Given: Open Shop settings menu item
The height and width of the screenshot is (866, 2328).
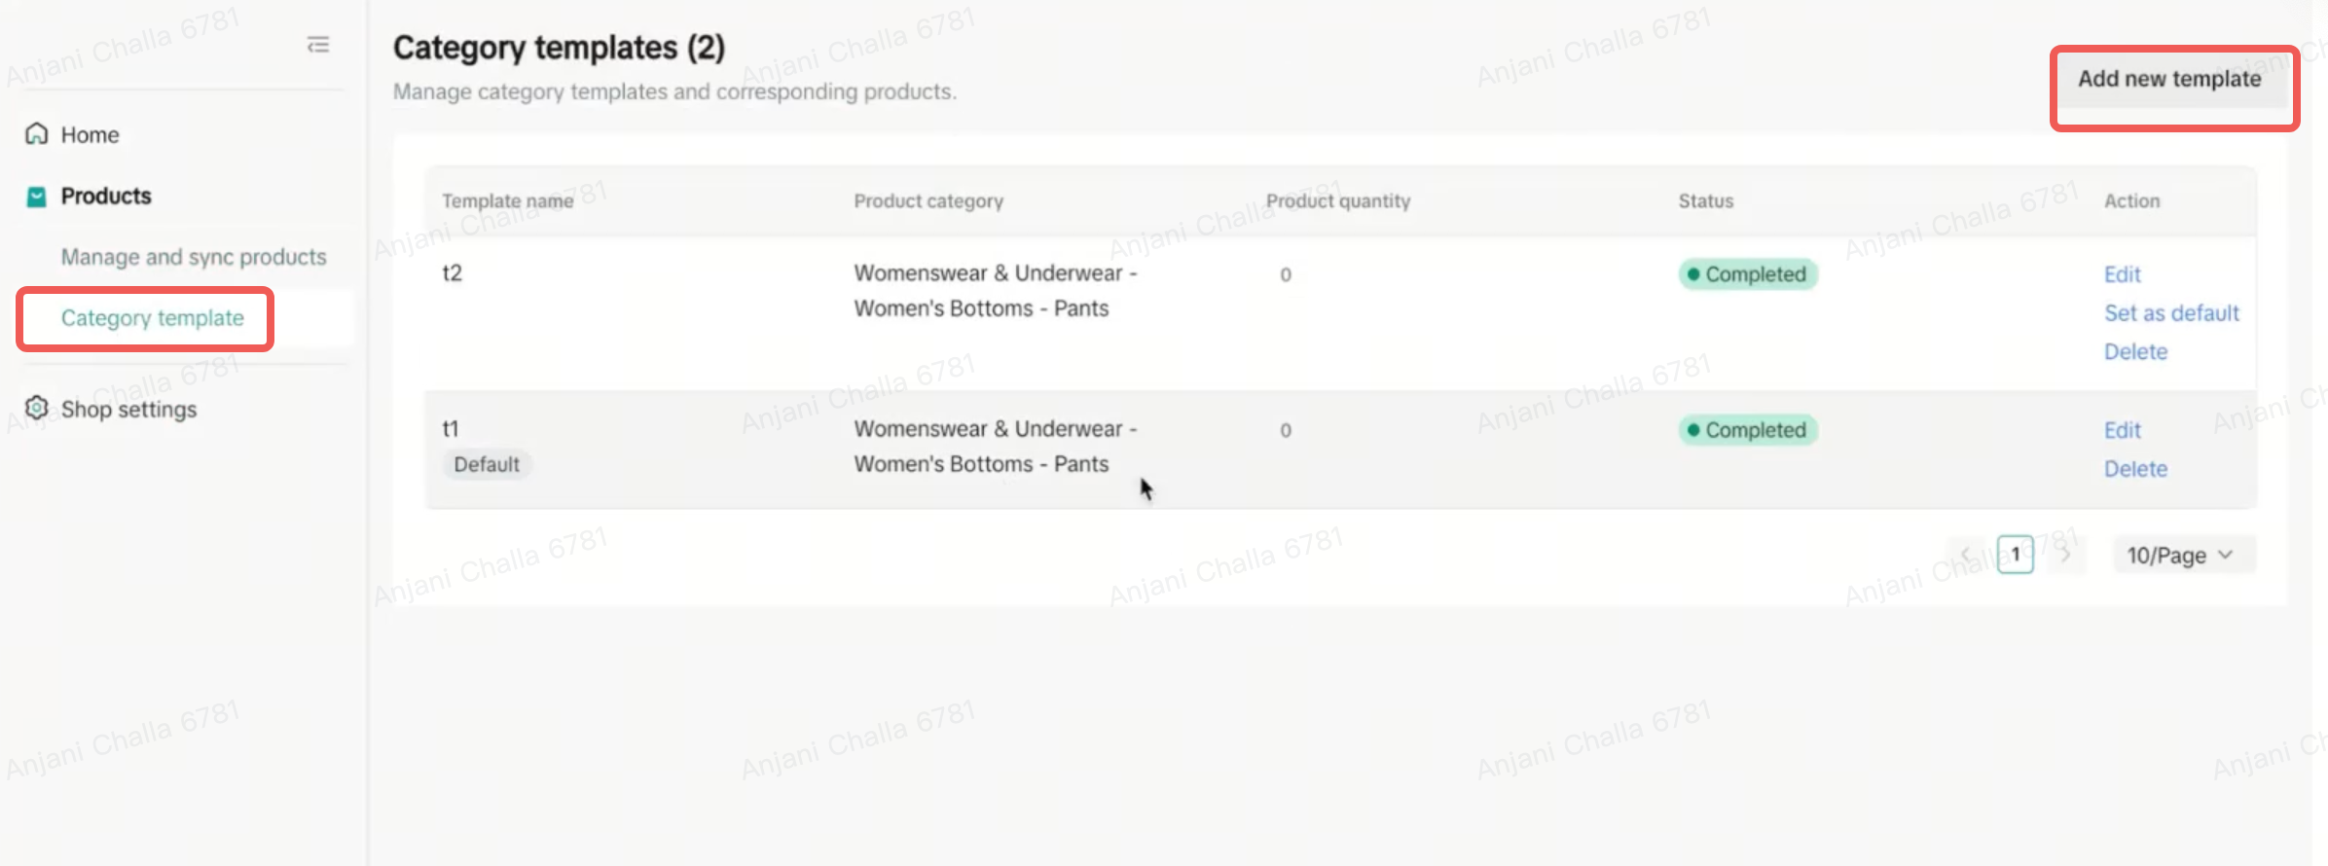Looking at the screenshot, I should (x=128, y=410).
